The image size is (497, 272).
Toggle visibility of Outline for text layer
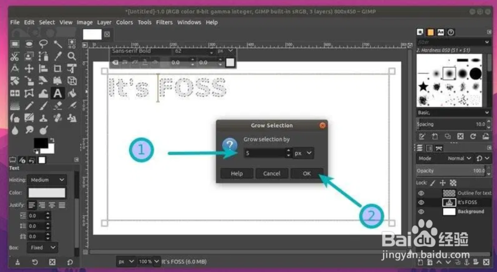point(421,193)
